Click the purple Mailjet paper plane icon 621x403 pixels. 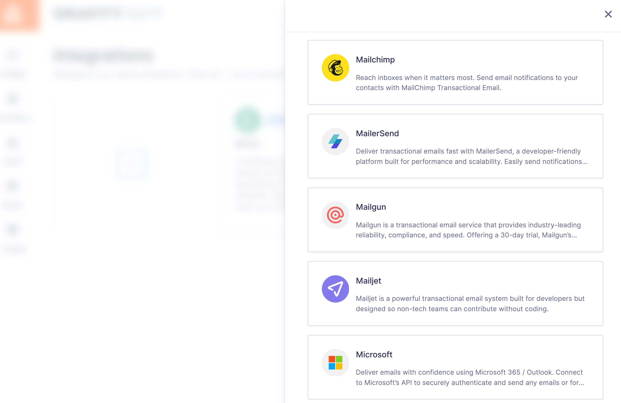coord(335,289)
